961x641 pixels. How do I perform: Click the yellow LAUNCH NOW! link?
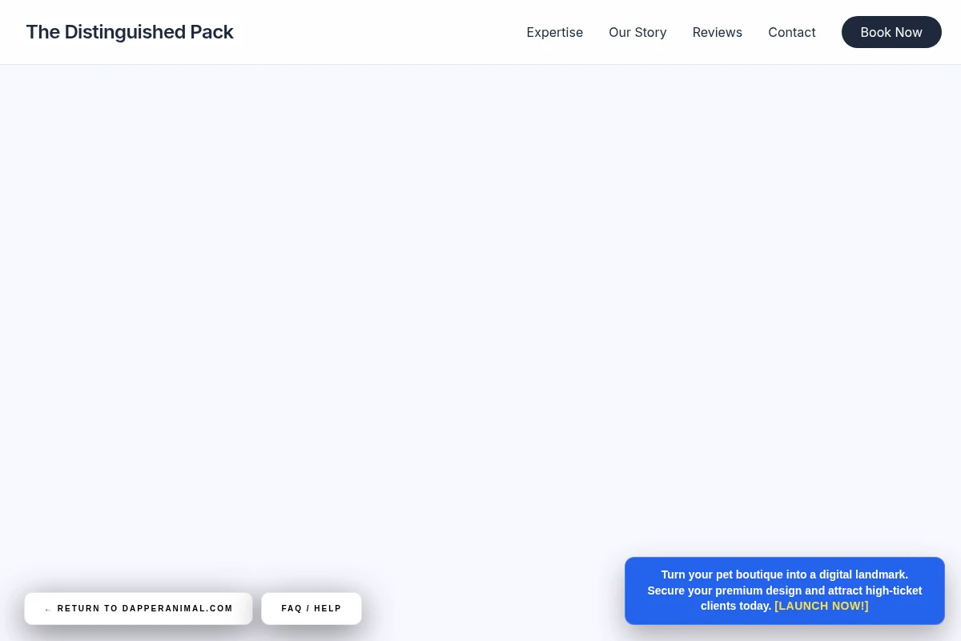821,606
